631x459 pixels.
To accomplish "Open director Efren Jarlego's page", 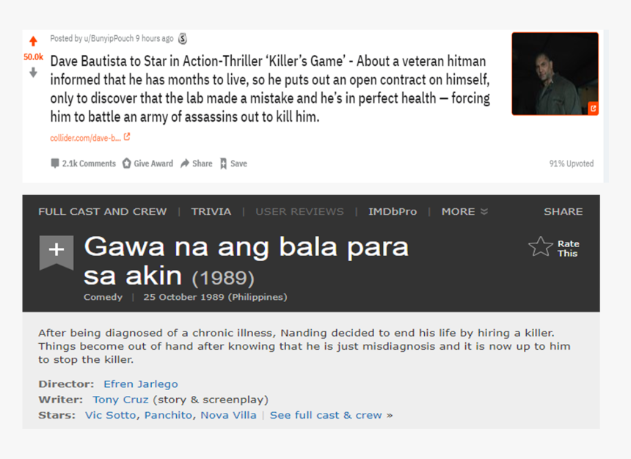I will [x=140, y=384].
